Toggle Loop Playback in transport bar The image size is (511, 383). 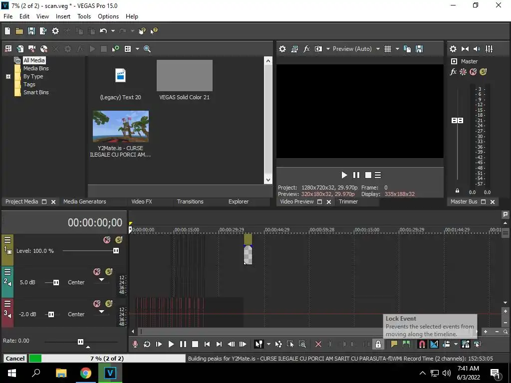coord(147,344)
